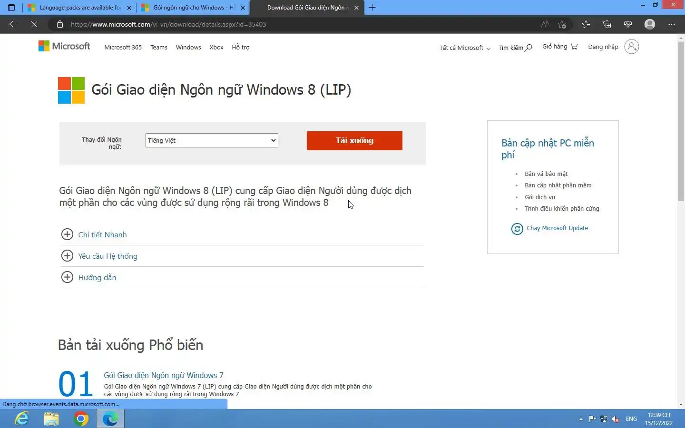Click the Giỏ hàng text link
Image resolution: width=685 pixels, height=428 pixels.
(x=555, y=46)
